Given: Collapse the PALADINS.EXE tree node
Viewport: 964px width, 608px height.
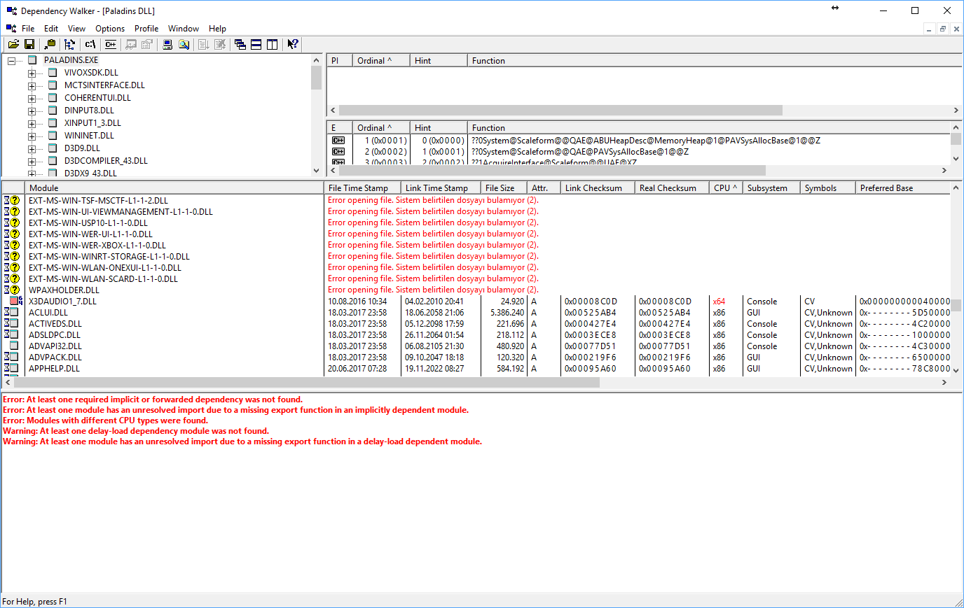Looking at the screenshot, I should (12, 61).
